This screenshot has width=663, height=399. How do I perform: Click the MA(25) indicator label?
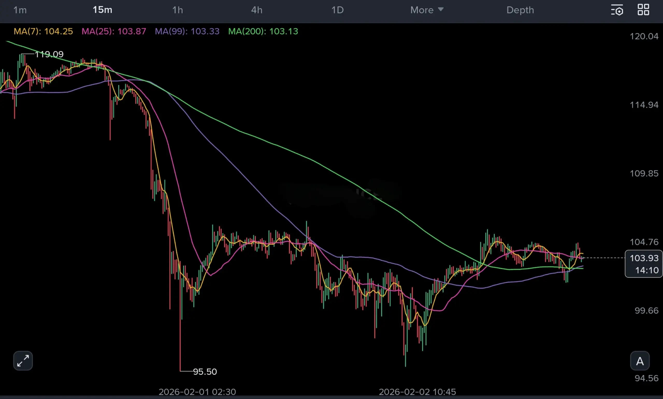click(114, 31)
